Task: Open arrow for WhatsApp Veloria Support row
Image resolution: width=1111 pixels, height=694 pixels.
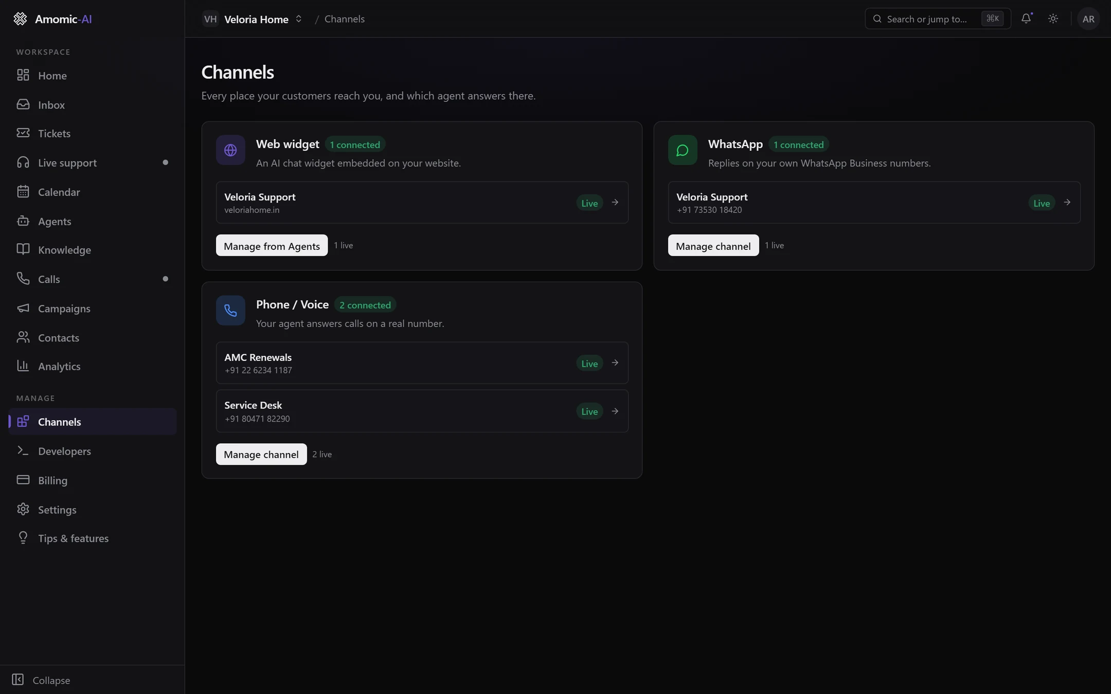Action: [x=1067, y=203]
